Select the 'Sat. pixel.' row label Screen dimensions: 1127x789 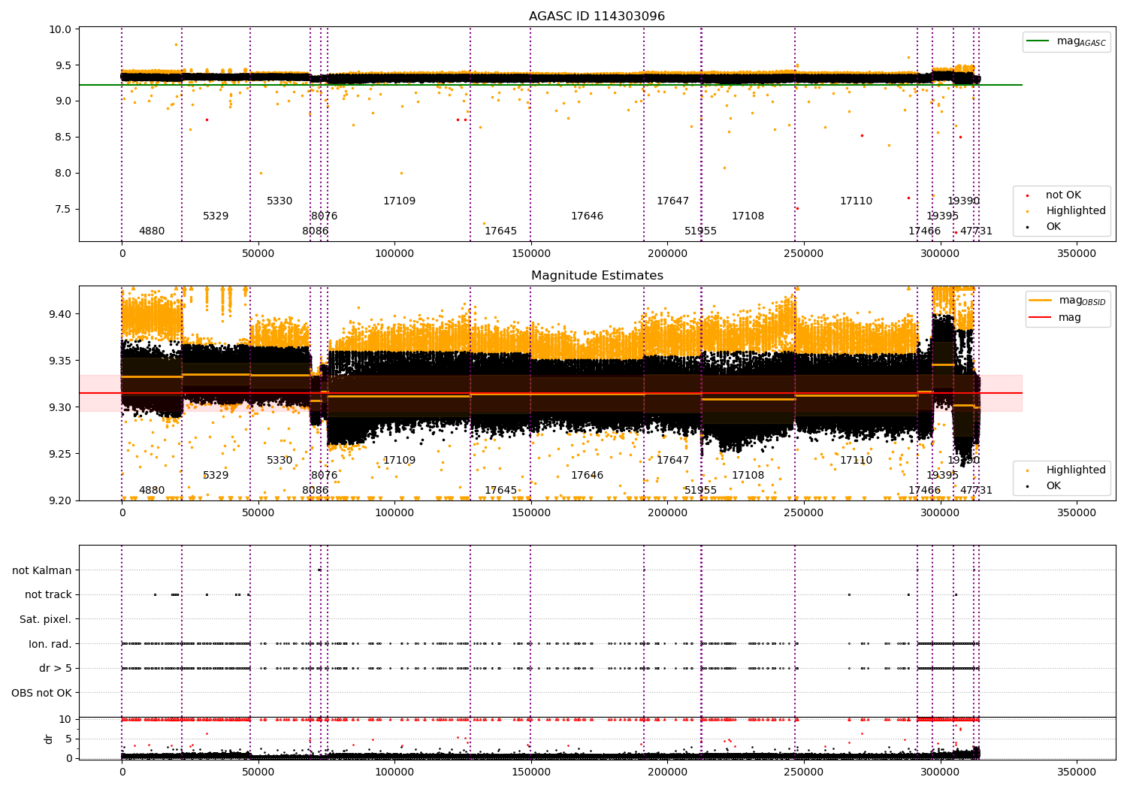(45, 619)
